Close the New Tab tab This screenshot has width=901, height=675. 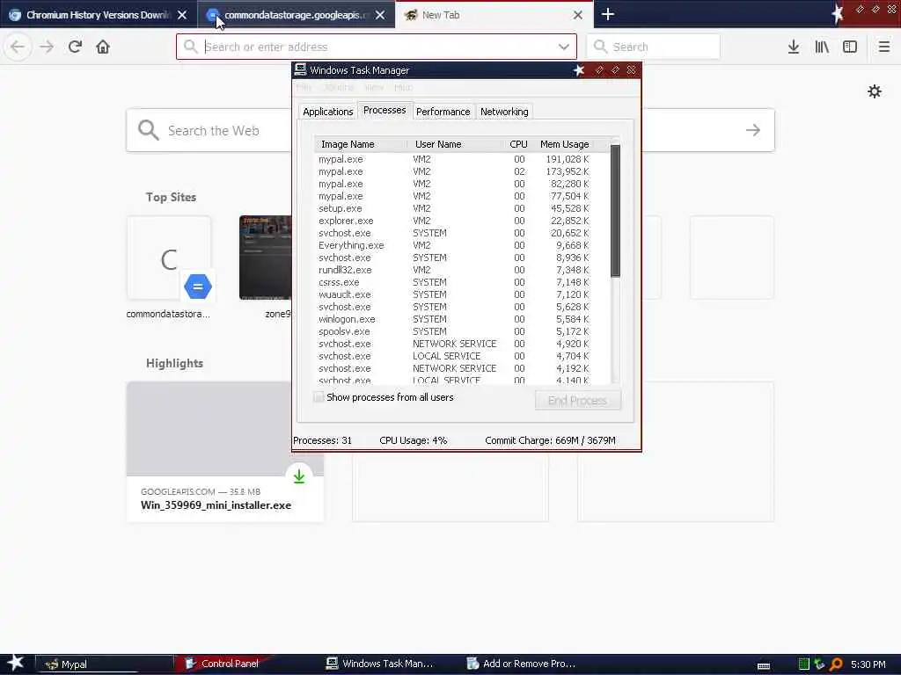pos(578,15)
